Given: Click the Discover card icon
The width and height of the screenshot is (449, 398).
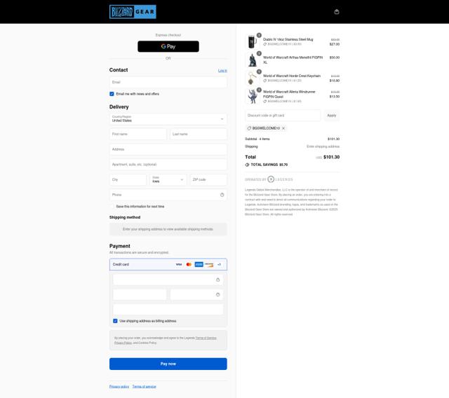Looking at the screenshot, I should [209, 264].
